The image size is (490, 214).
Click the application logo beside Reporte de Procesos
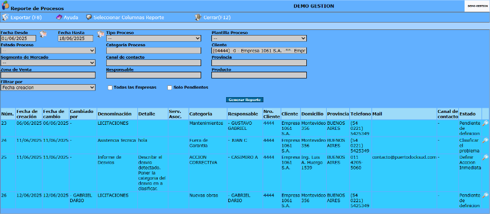pyautogui.click(x=5, y=5)
